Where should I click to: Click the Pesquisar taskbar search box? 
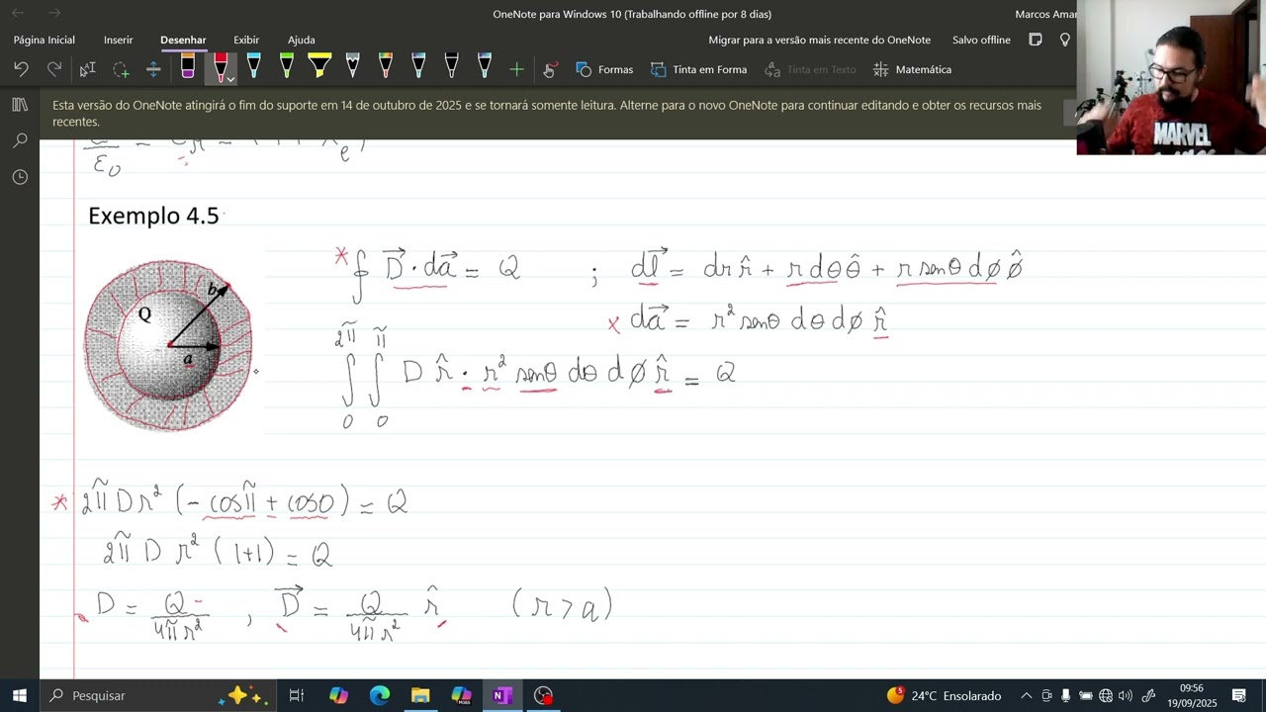click(156, 695)
